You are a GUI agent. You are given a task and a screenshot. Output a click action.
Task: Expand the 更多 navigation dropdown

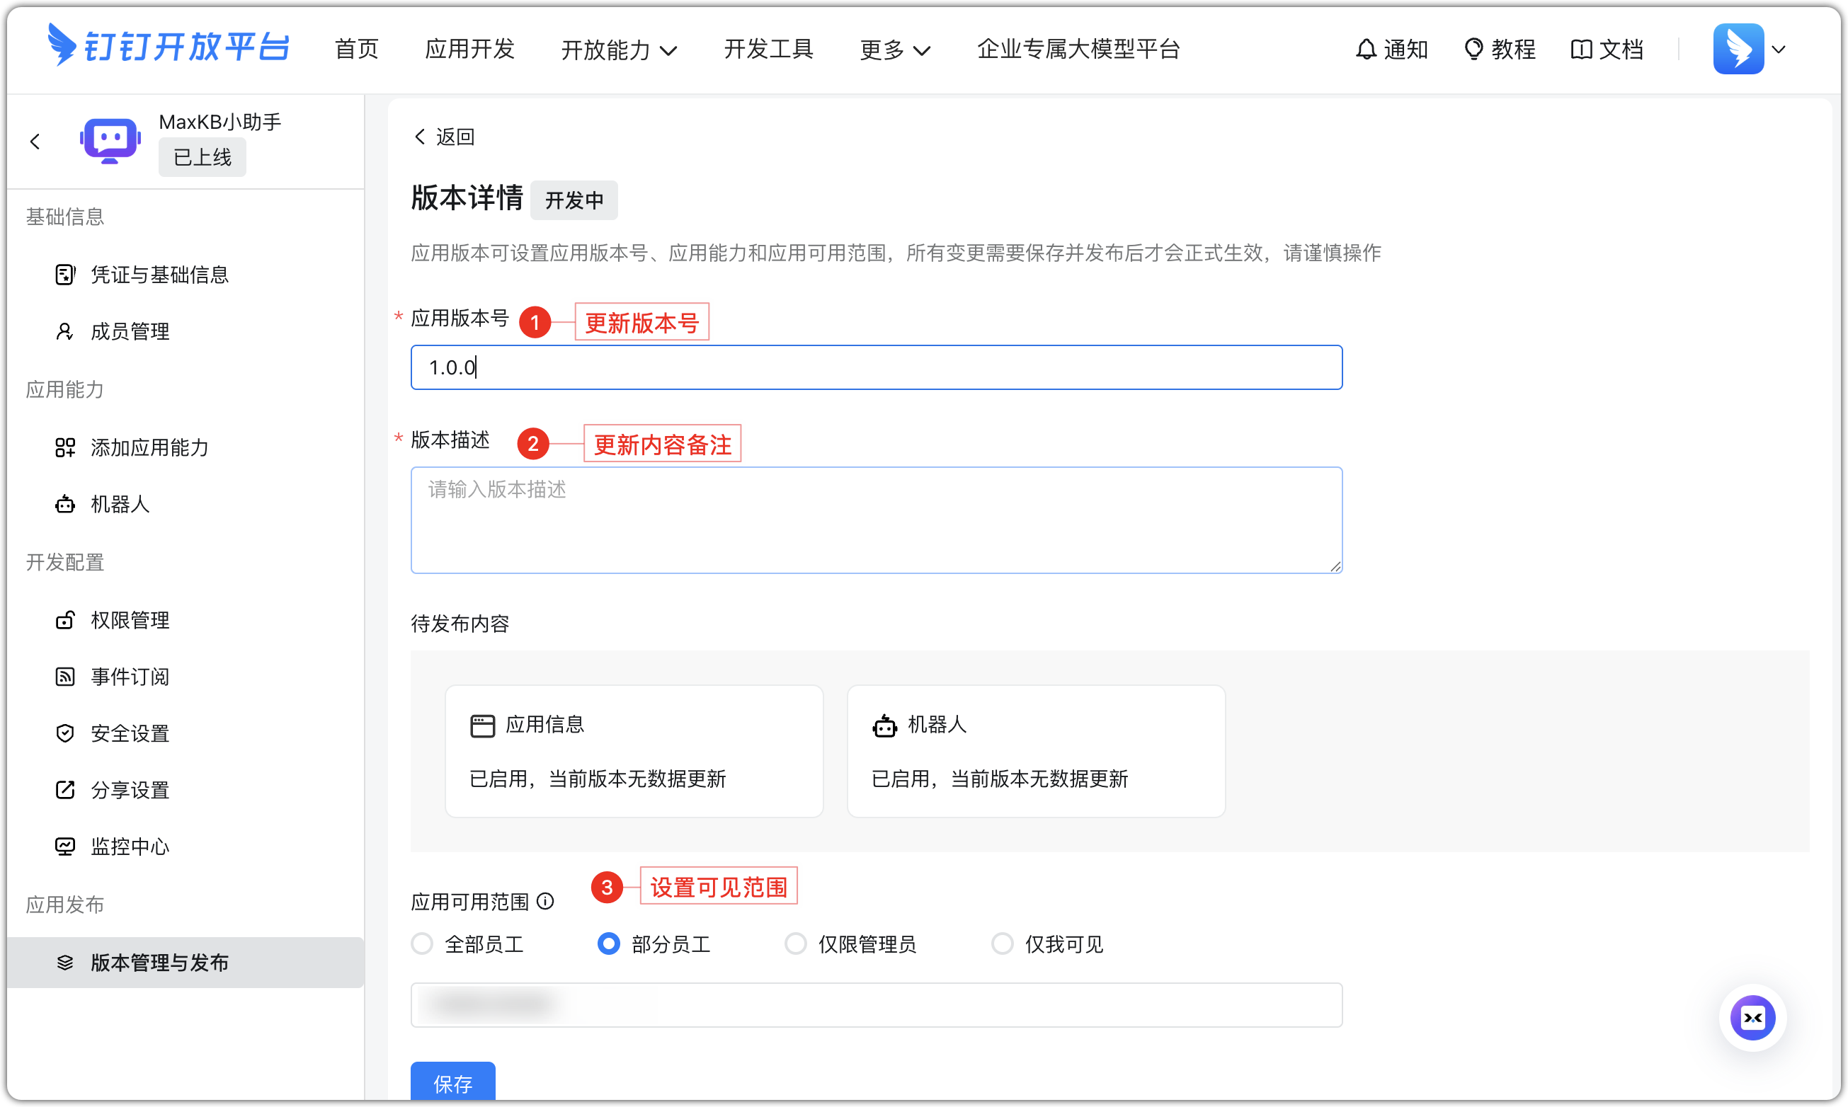pos(894,50)
